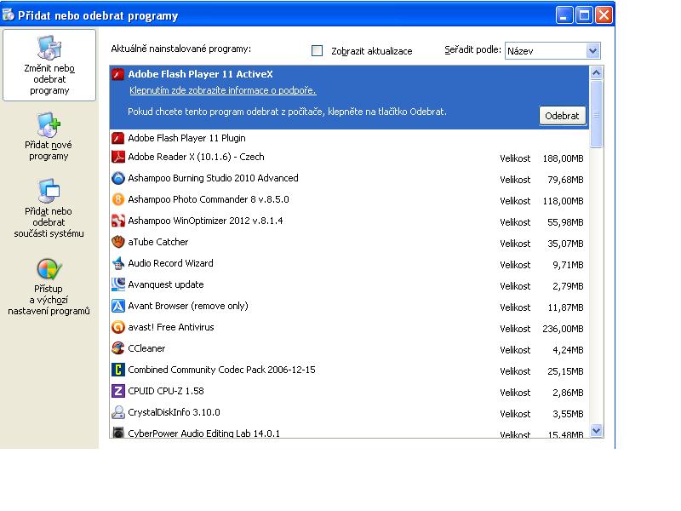Open Přidat nebo odebrat součásti systému
681x511 pixels.
click(x=49, y=208)
